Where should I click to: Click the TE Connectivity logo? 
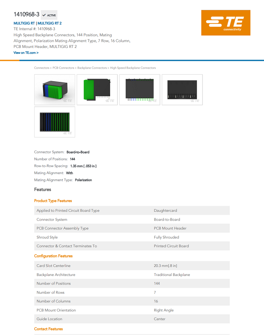[226, 23]
